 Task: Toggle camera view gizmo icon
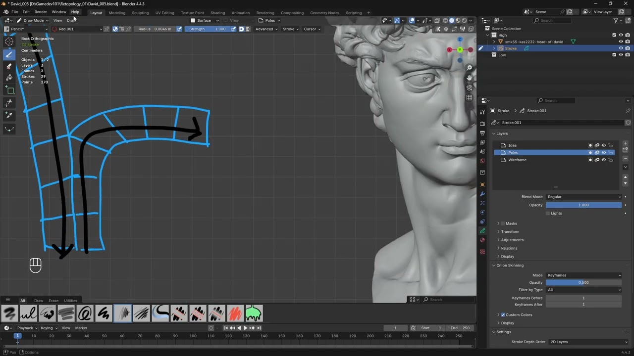coord(469,88)
